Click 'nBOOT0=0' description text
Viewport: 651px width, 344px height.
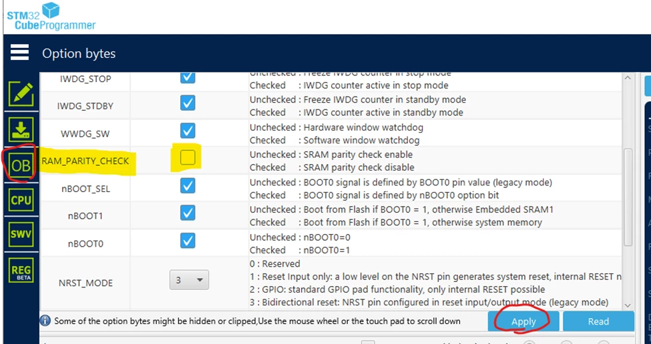point(327,237)
